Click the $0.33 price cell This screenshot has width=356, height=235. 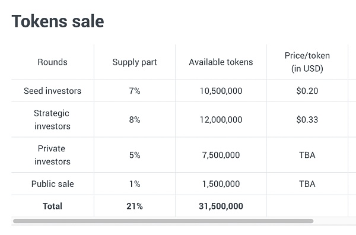coord(307,120)
